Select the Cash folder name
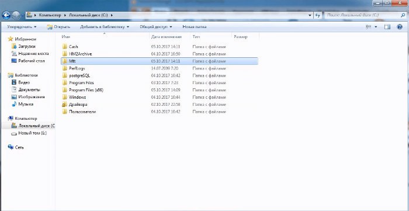This screenshot has width=409, height=211. 74,47
